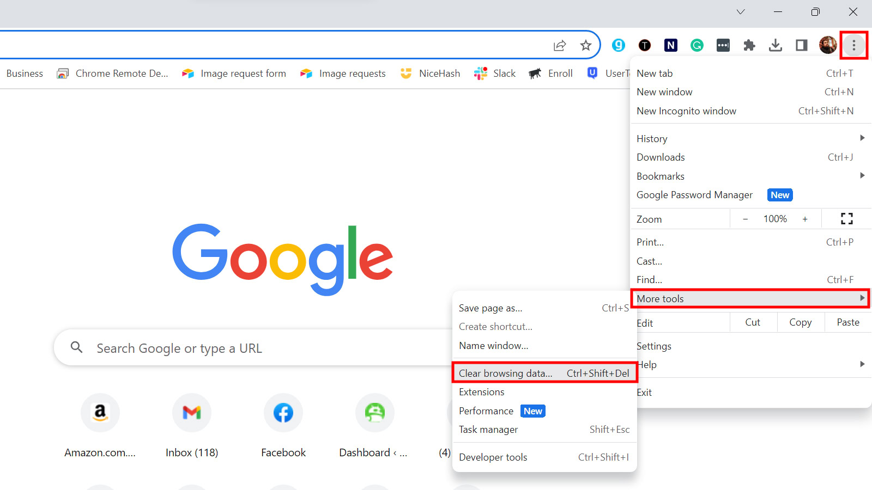Expand the History submenu
Image resolution: width=872 pixels, height=490 pixels.
tap(750, 139)
